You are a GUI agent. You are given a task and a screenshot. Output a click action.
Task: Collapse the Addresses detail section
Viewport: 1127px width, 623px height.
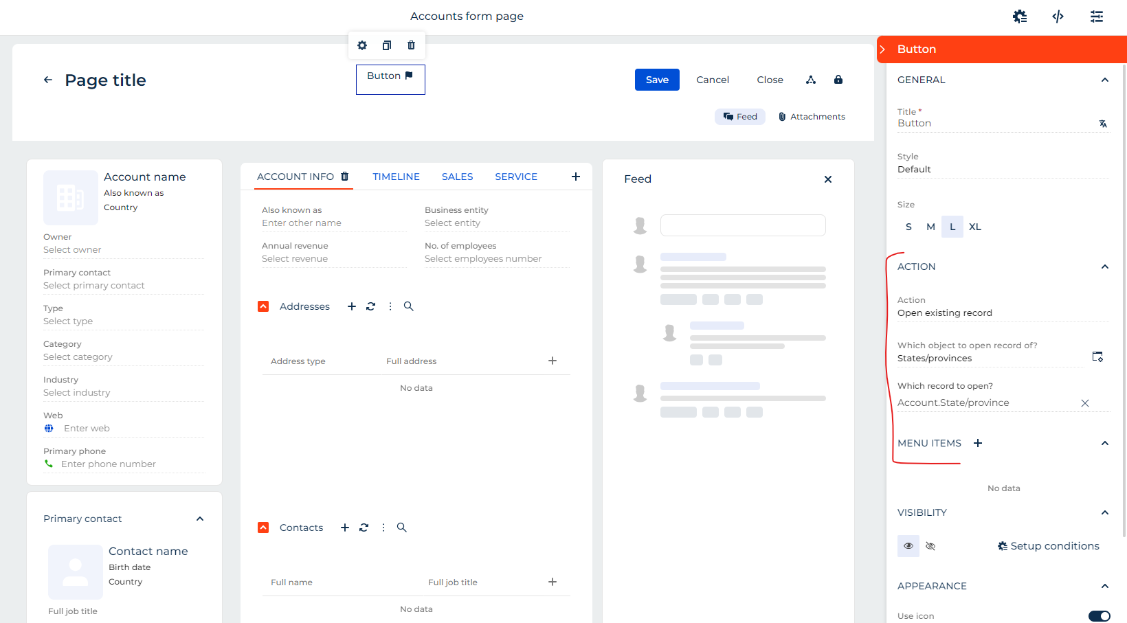tap(263, 306)
